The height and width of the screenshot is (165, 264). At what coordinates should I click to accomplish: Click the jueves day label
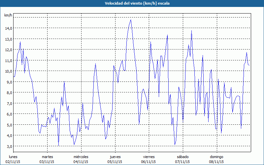tap(115, 157)
